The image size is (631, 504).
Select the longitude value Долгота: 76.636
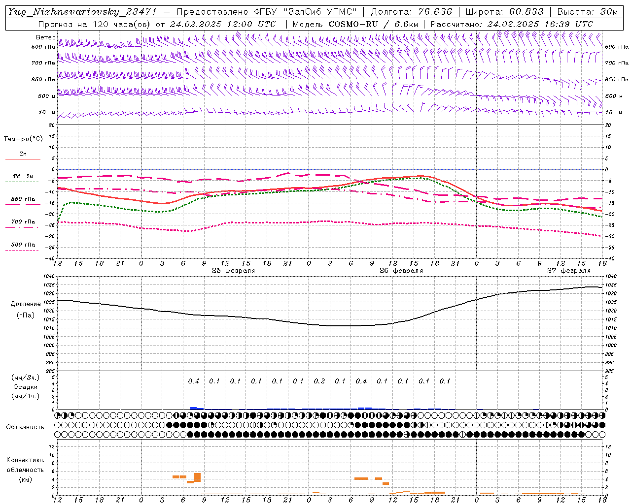pyautogui.click(x=411, y=12)
